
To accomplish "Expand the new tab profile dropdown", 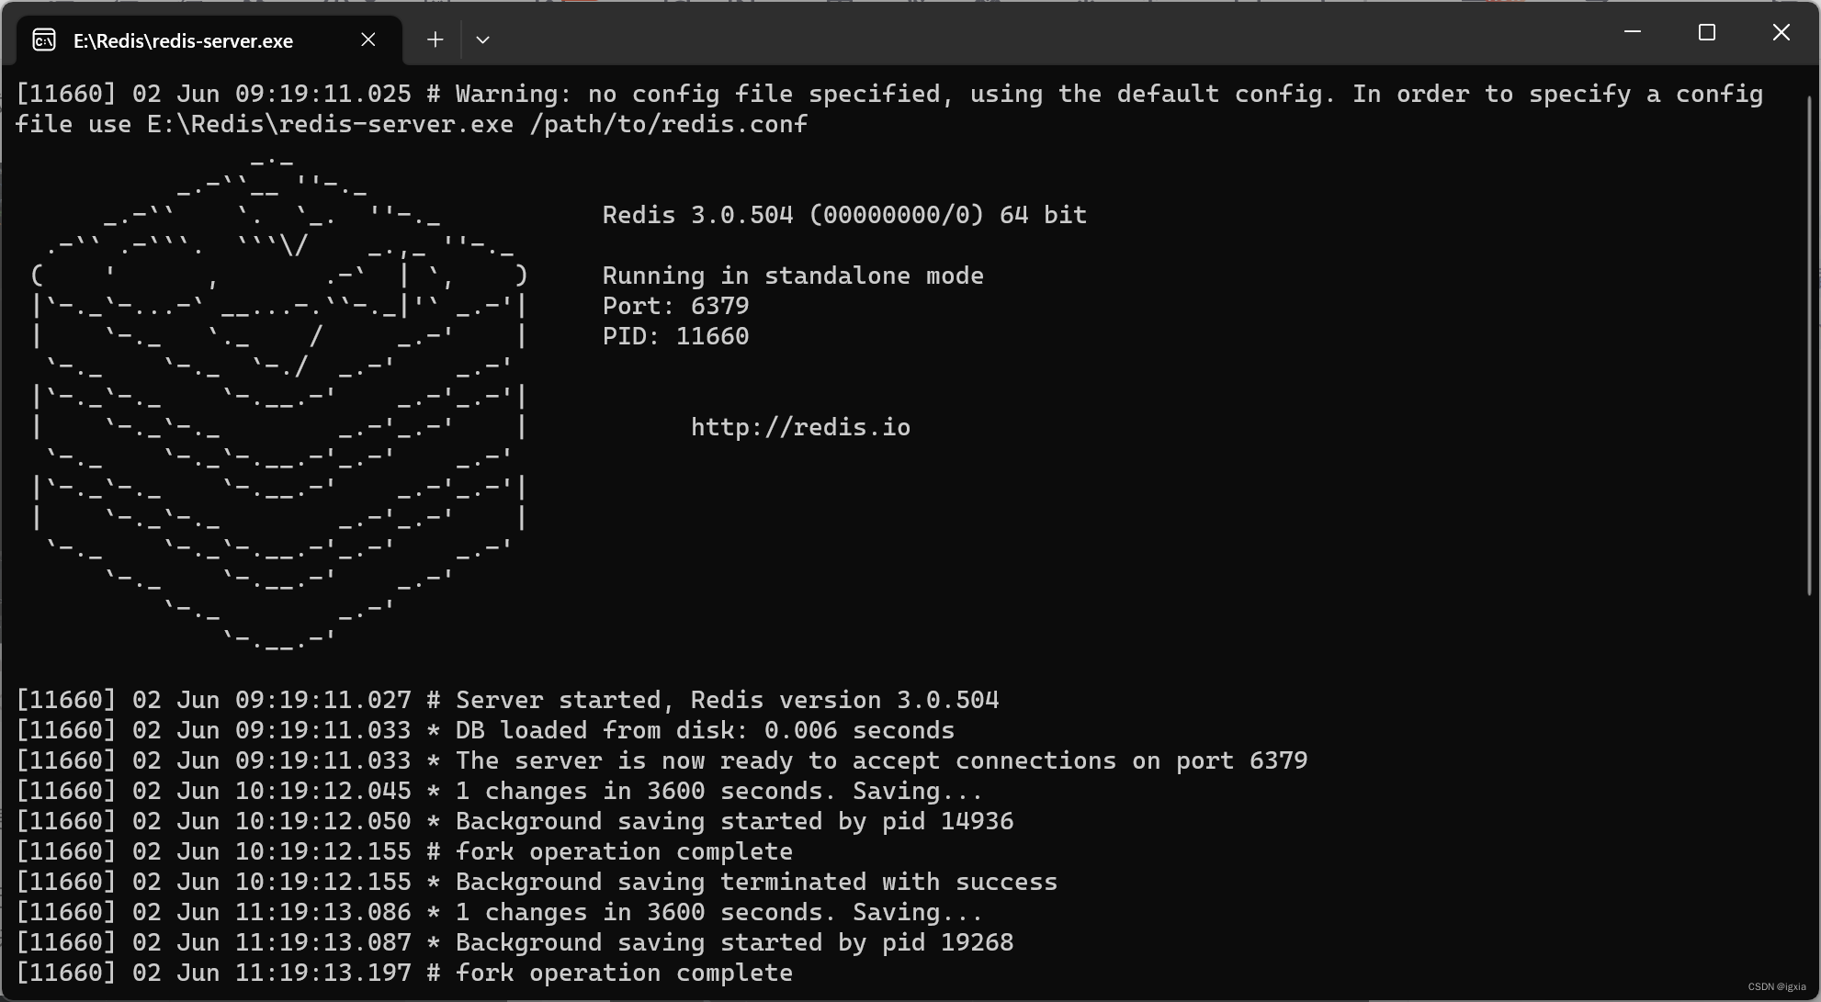I will point(482,39).
